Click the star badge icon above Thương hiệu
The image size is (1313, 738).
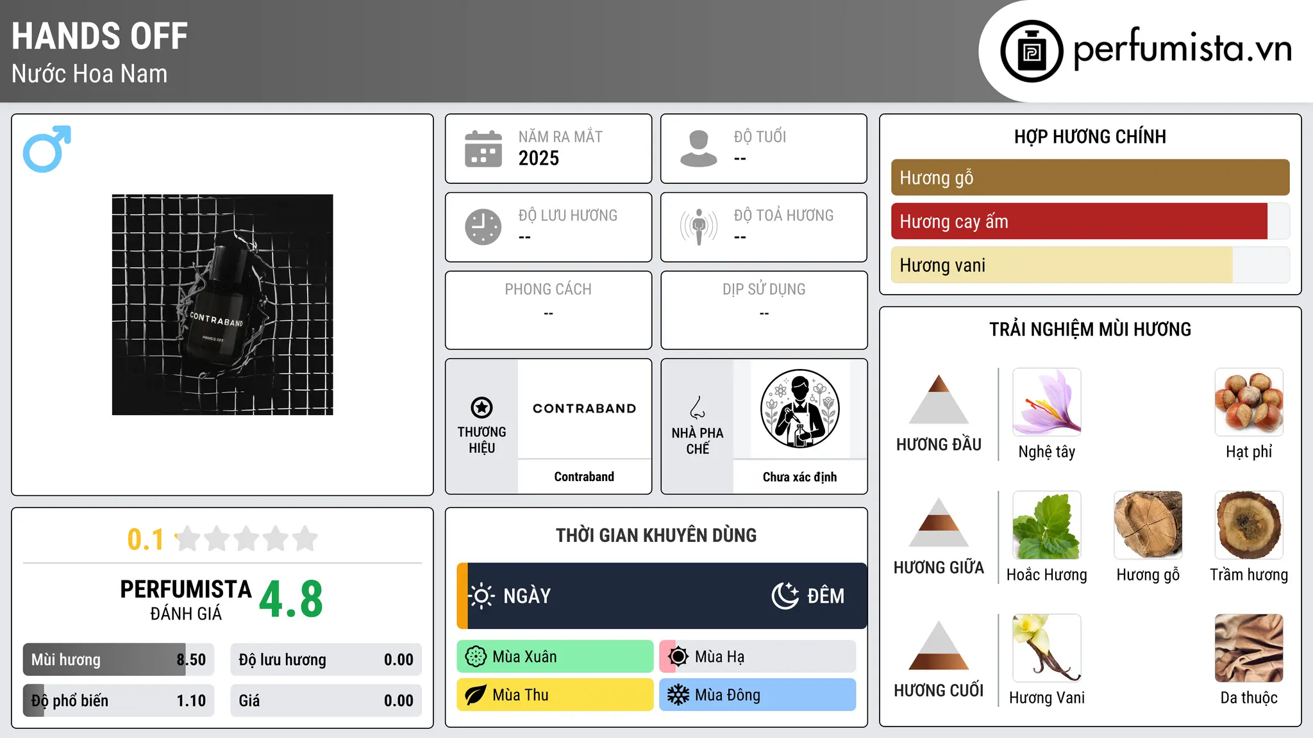click(481, 407)
